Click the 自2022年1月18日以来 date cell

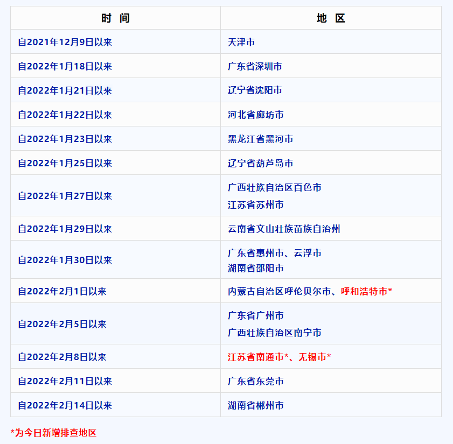point(115,66)
